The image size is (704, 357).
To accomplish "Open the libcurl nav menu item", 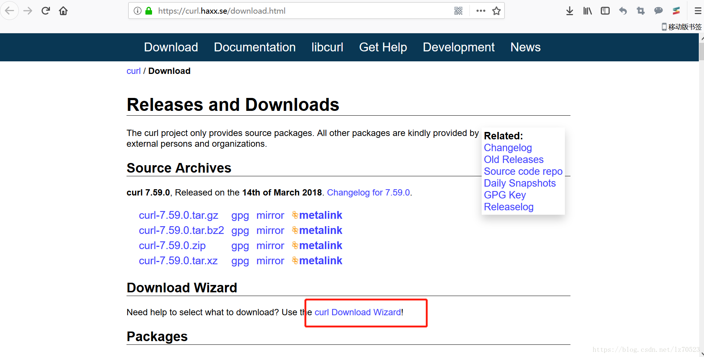I will [x=327, y=47].
